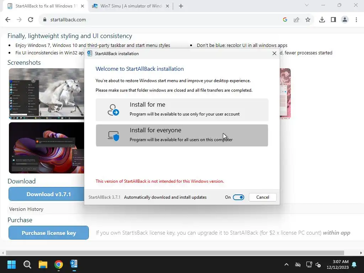
Task: Click the Screenshots heading
Action: [x=24, y=63]
